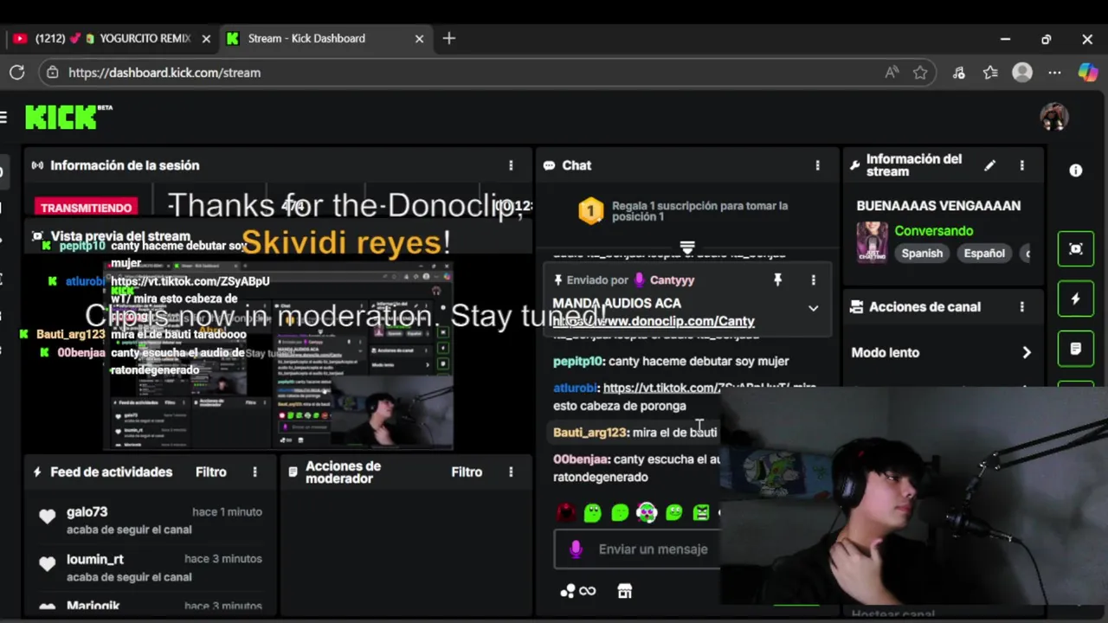The width and height of the screenshot is (1108, 623).
Task: Click the read aloud icon in address bar
Action: click(x=892, y=73)
